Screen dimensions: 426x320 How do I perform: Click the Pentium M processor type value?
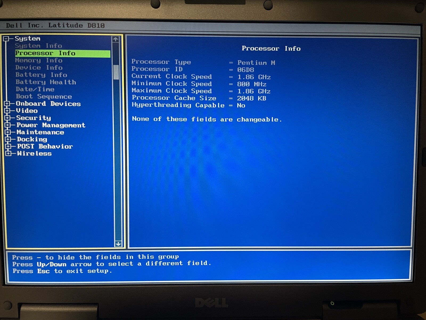[256, 63]
